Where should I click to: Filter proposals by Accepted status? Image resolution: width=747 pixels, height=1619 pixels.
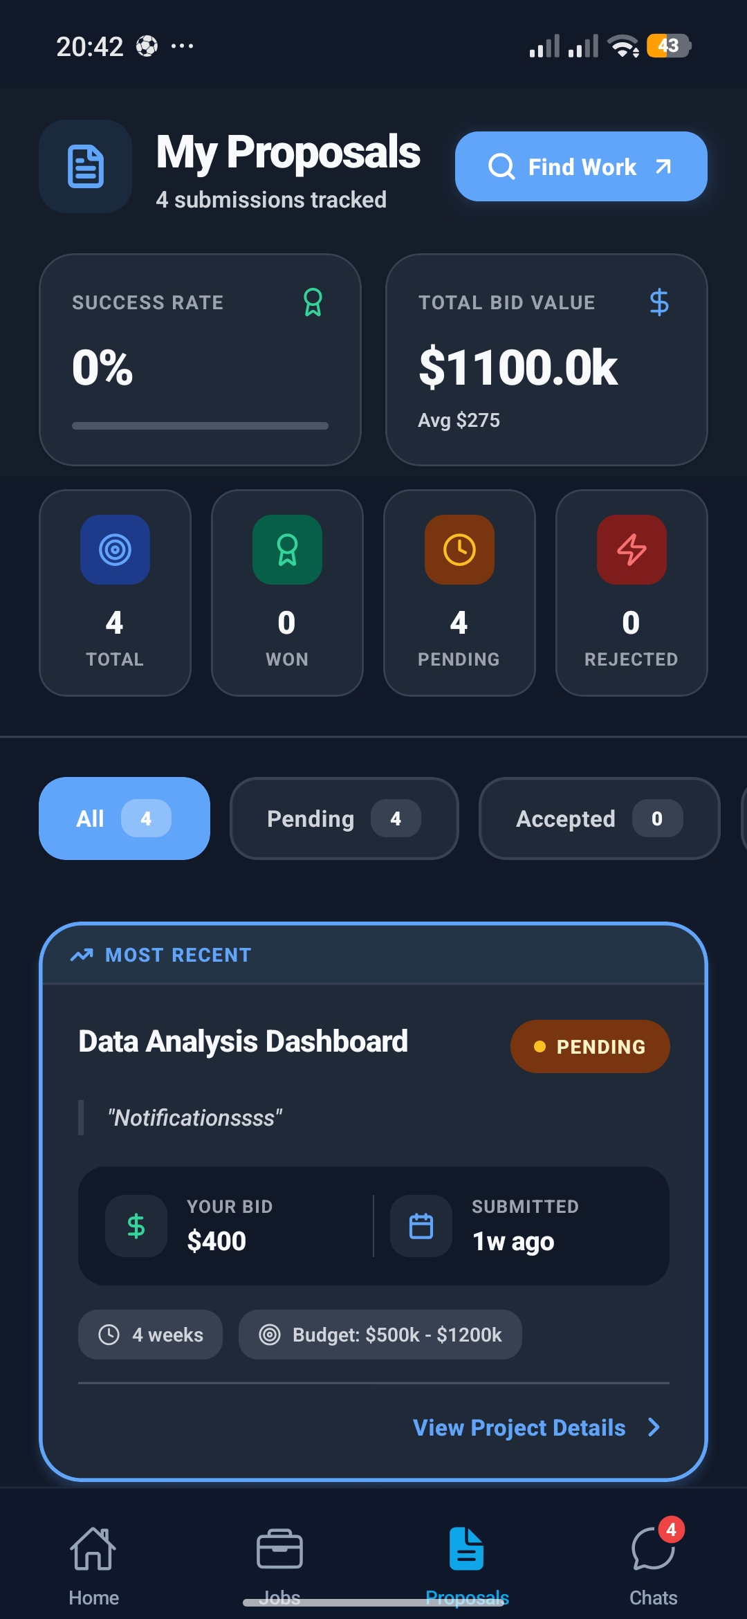pos(599,818)
